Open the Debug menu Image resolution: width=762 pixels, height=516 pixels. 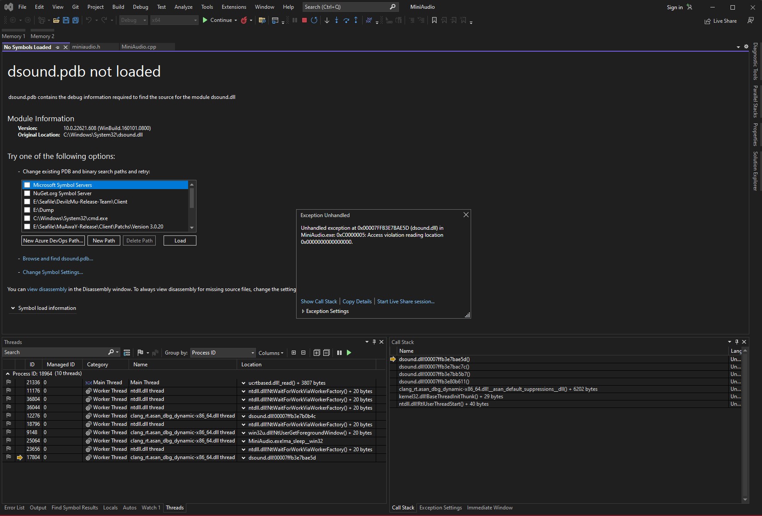140,7
